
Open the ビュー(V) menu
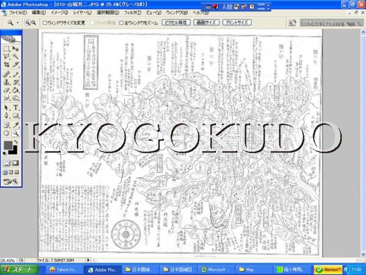click(x=154, y=13)
